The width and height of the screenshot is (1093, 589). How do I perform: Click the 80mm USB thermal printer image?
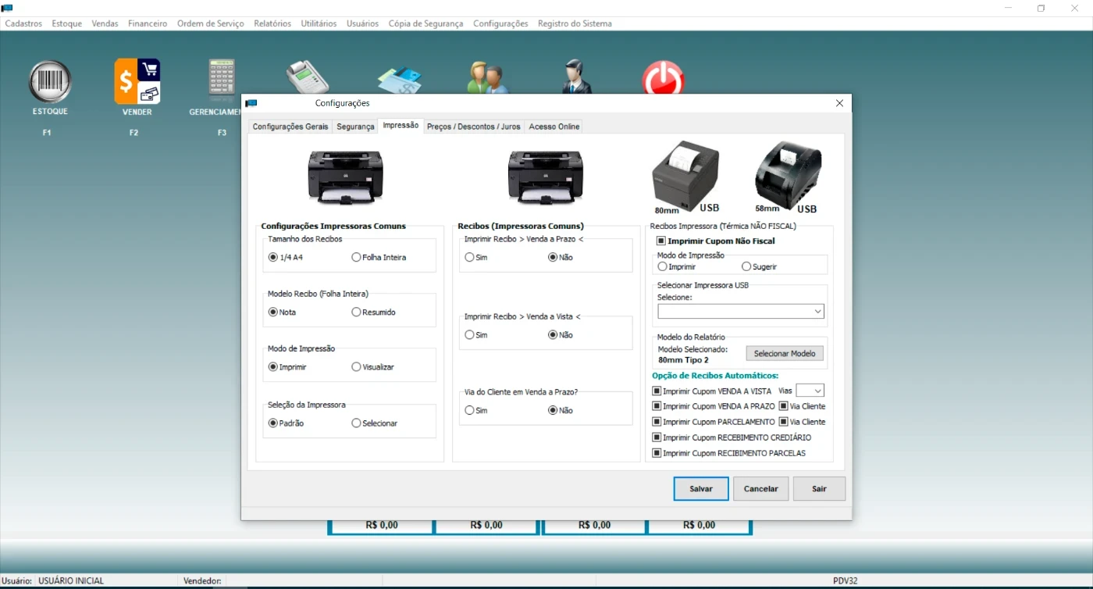point(685,177)
